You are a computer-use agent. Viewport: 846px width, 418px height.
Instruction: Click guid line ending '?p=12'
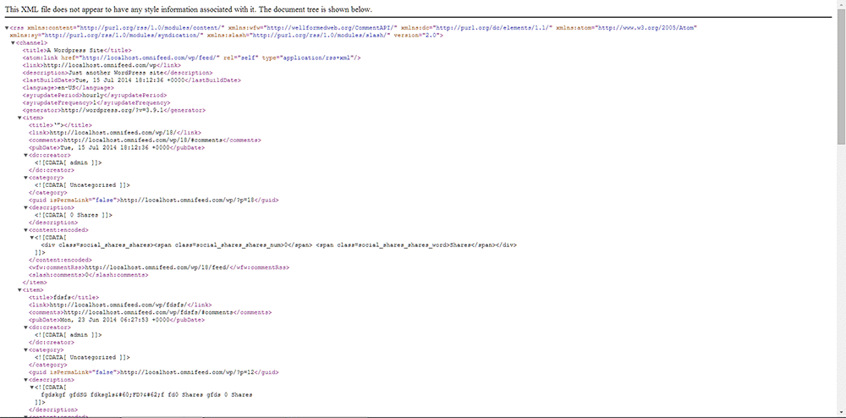coord(154,372)
